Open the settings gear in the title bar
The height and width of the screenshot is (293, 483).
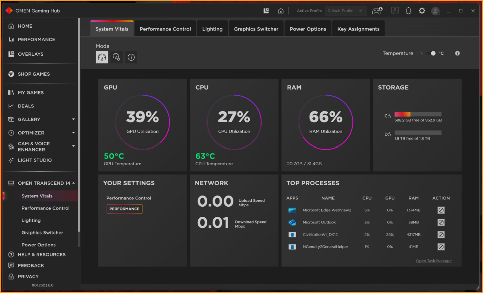[x=422, y=11]
